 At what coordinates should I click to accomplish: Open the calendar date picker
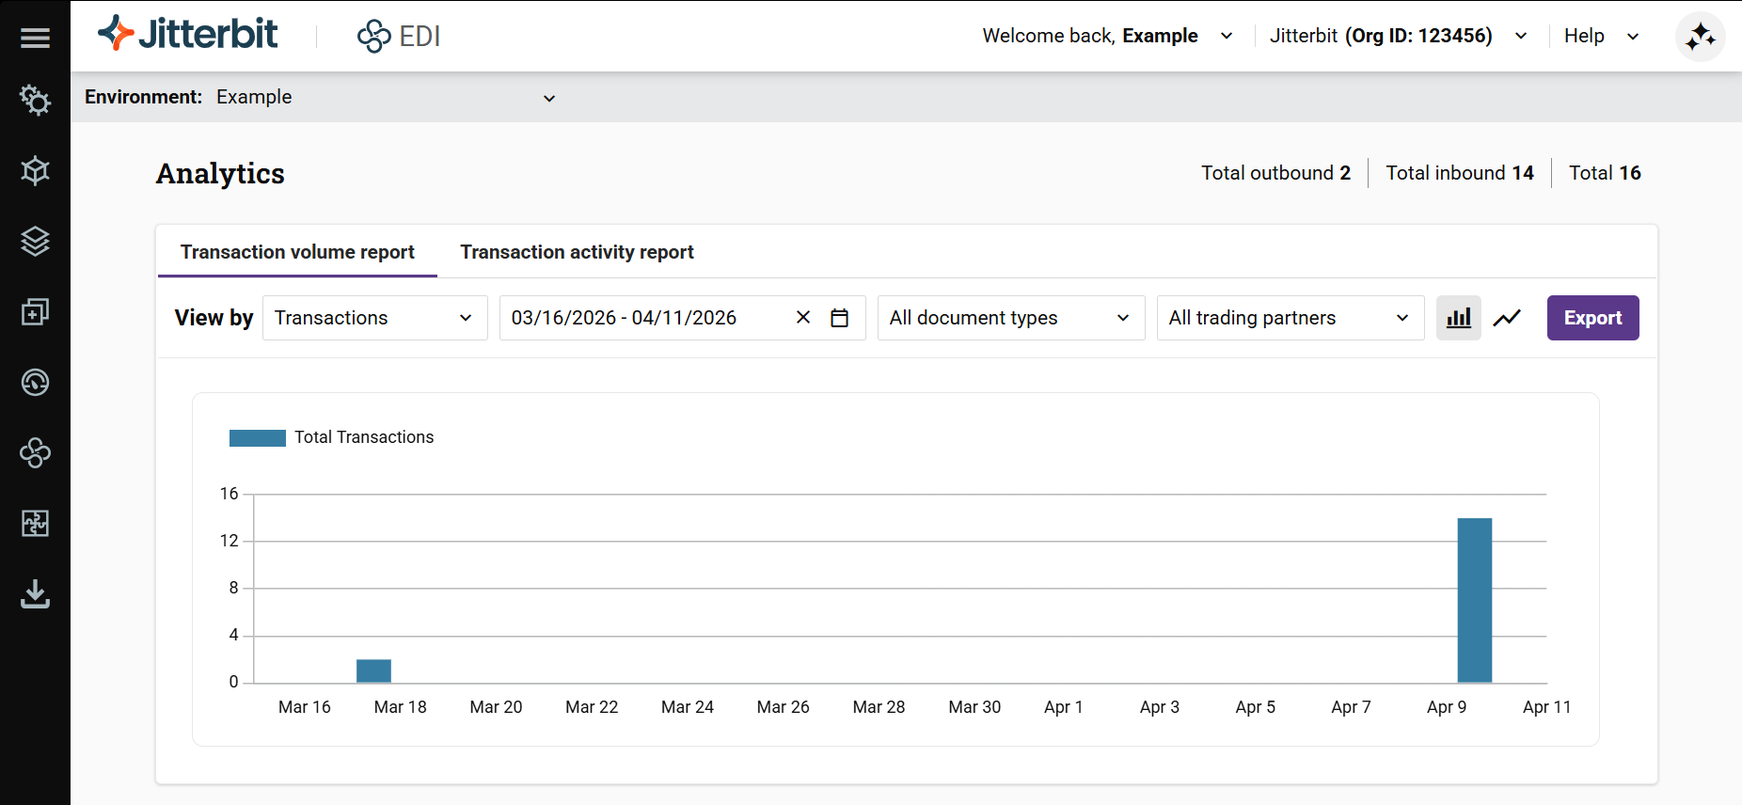coord(840,318)
